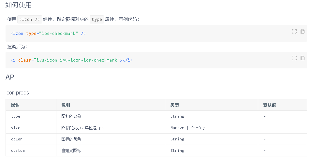Select the color property cell
The image size is (311, 158).
17,139
